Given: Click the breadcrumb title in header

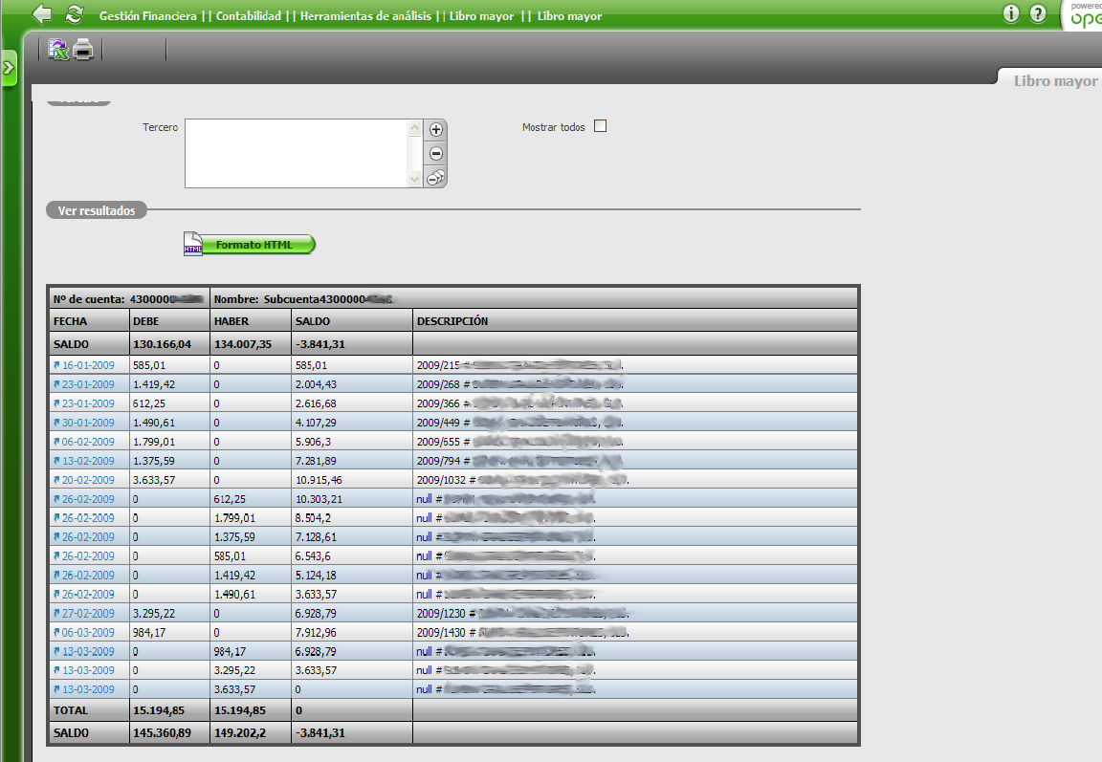Looking at the screenshot, I should [350, 15].
